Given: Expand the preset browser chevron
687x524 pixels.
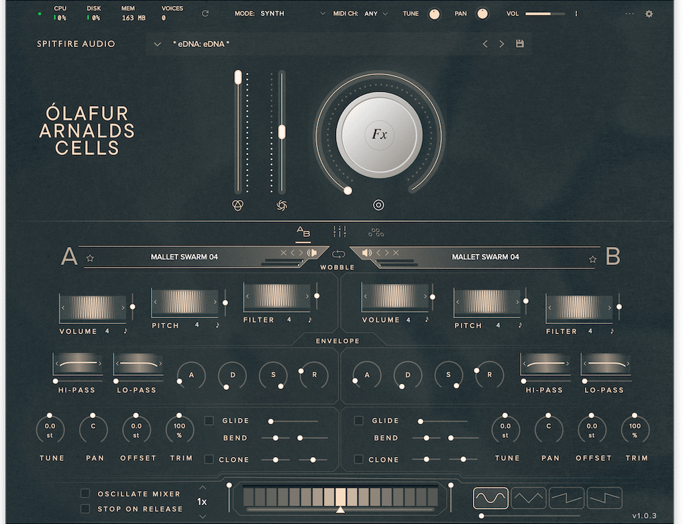Looking at the screenshot, I should point(157,44).
